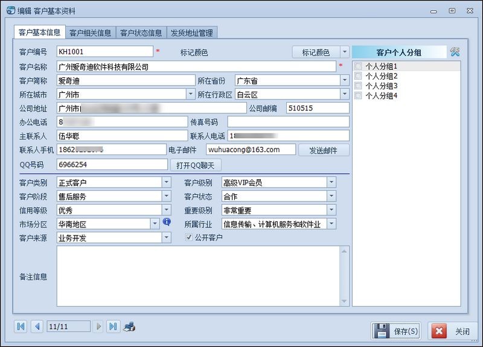Open the 客户来源 dropdown
Image resolution: width=483 pixels, height=347 pixels.
167,237
